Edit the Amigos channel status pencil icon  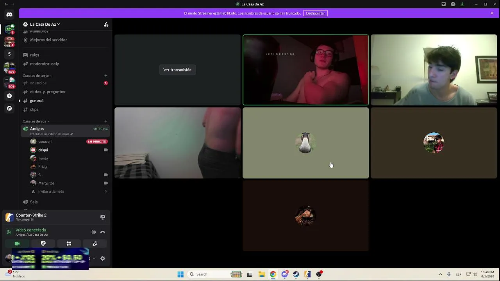(x=71, y=134)
